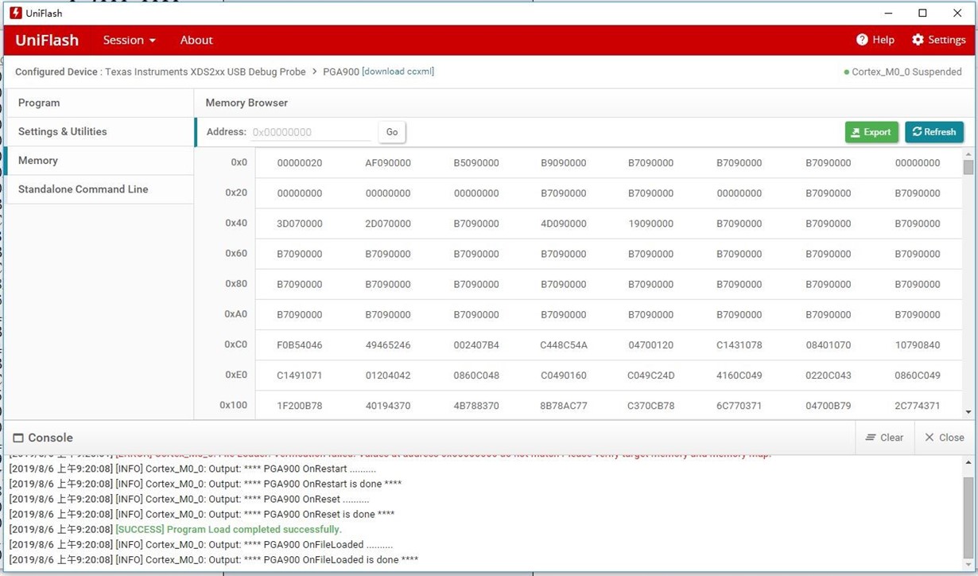Screen dimensions: 978x576
Task: Select row address 0x20 label
Action: tap(236, 193)
